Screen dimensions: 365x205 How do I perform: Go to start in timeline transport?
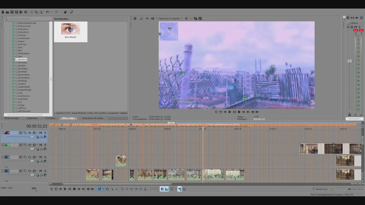pos(79,189)
